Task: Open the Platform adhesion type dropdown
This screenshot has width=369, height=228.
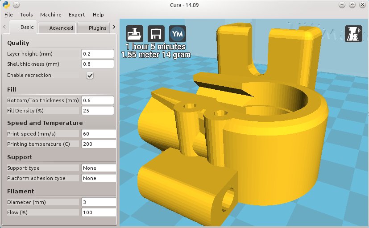Action: point(99,178)
